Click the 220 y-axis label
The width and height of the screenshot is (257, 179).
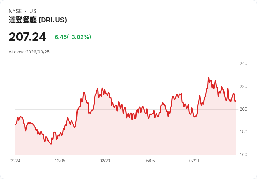point(243,87)
